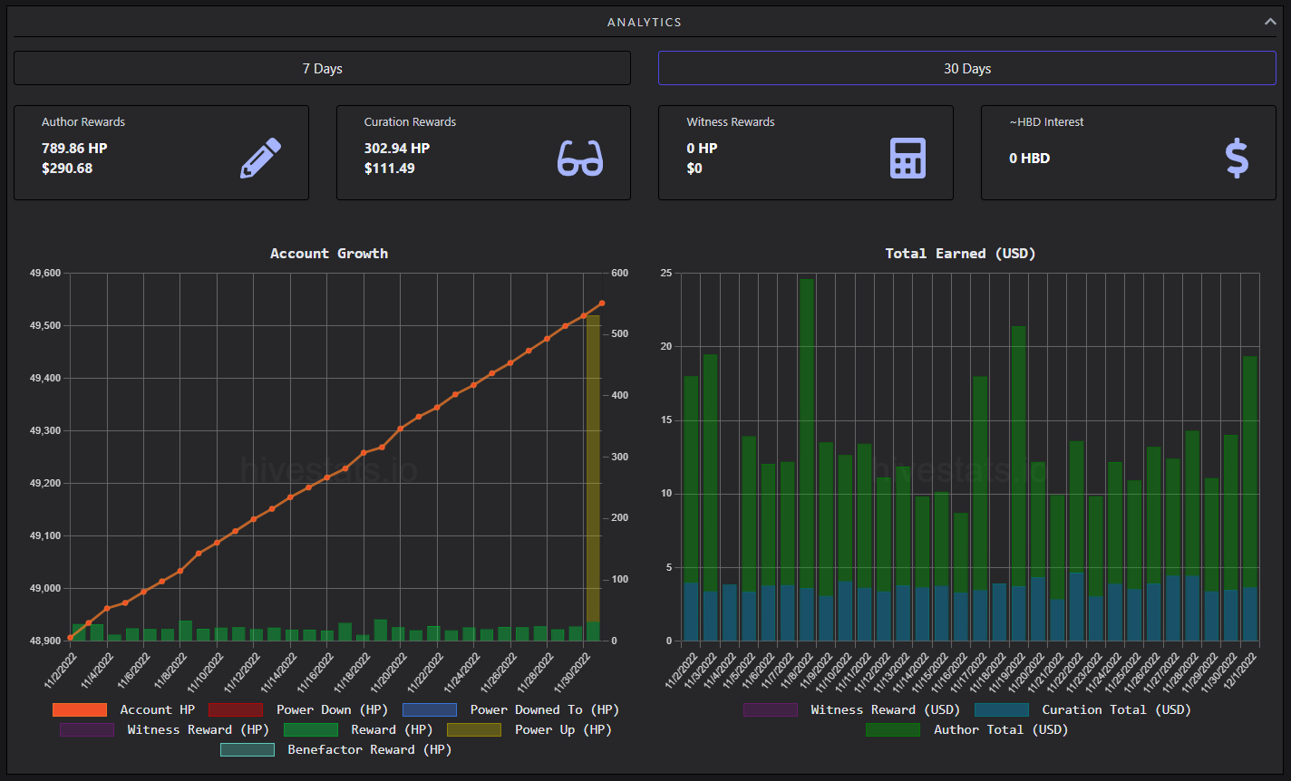
Task: Click the calculator icon in Witness Rewards
Action: [908, 159]
